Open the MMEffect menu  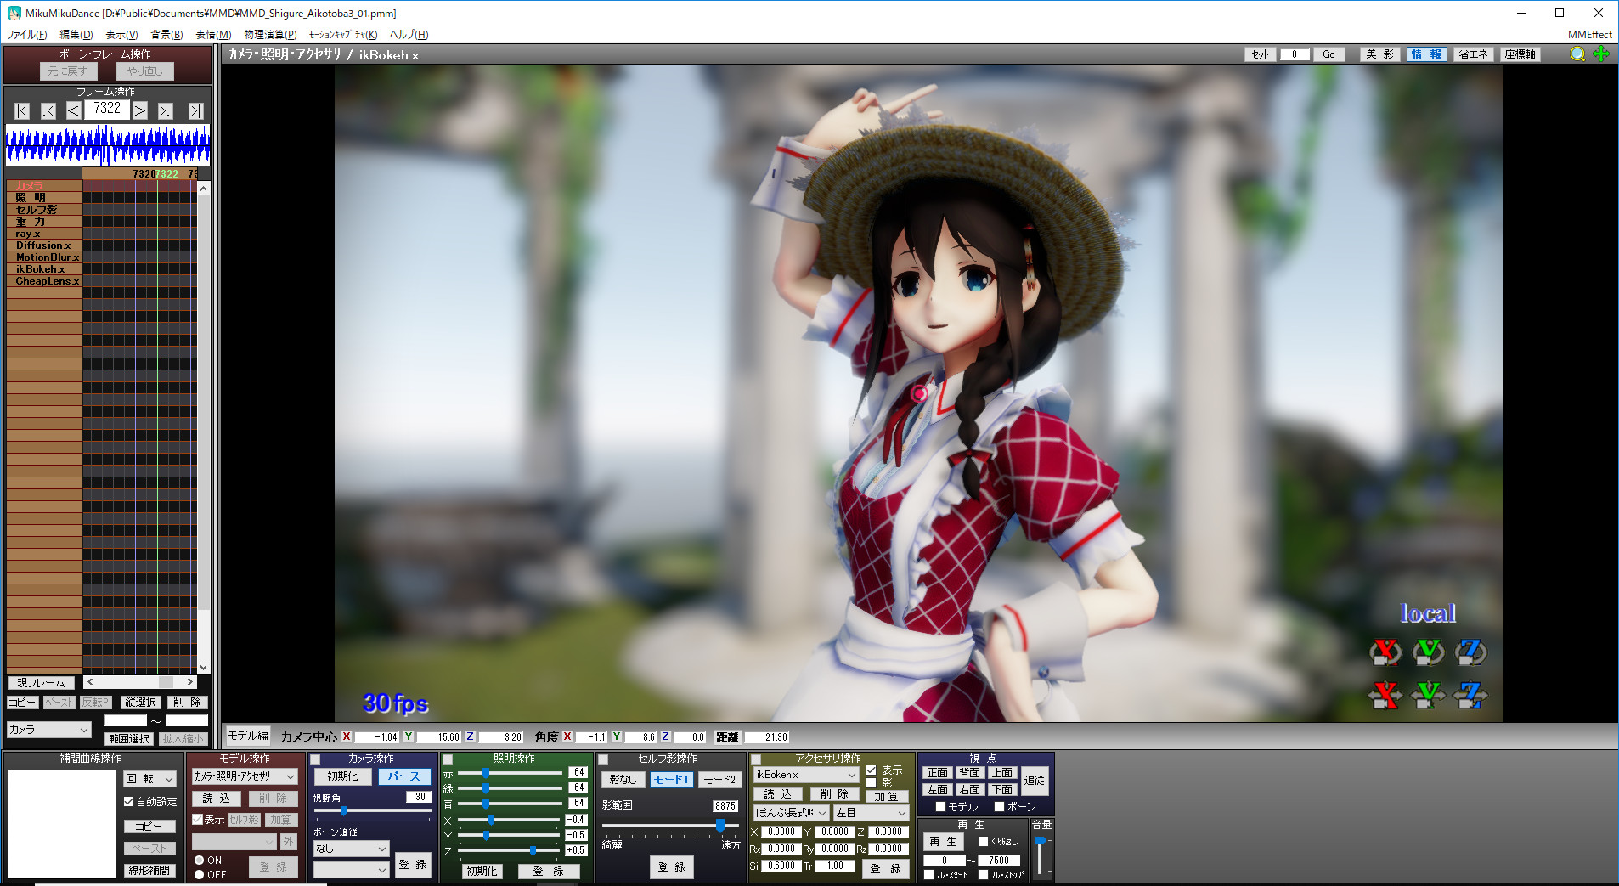point(1589,35)
